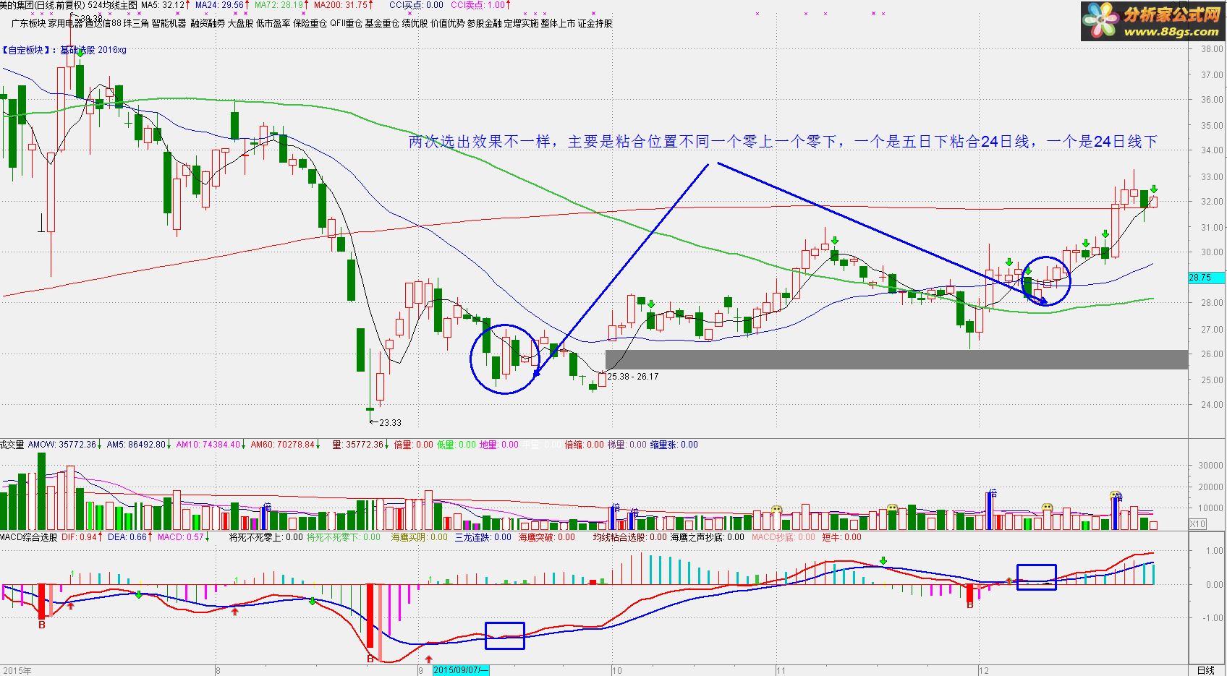Image resolution: width=1227 pixels, height=676 pixels.
Task: Open the 家用电器 sector tag
Action: click(x=65, y=23)
